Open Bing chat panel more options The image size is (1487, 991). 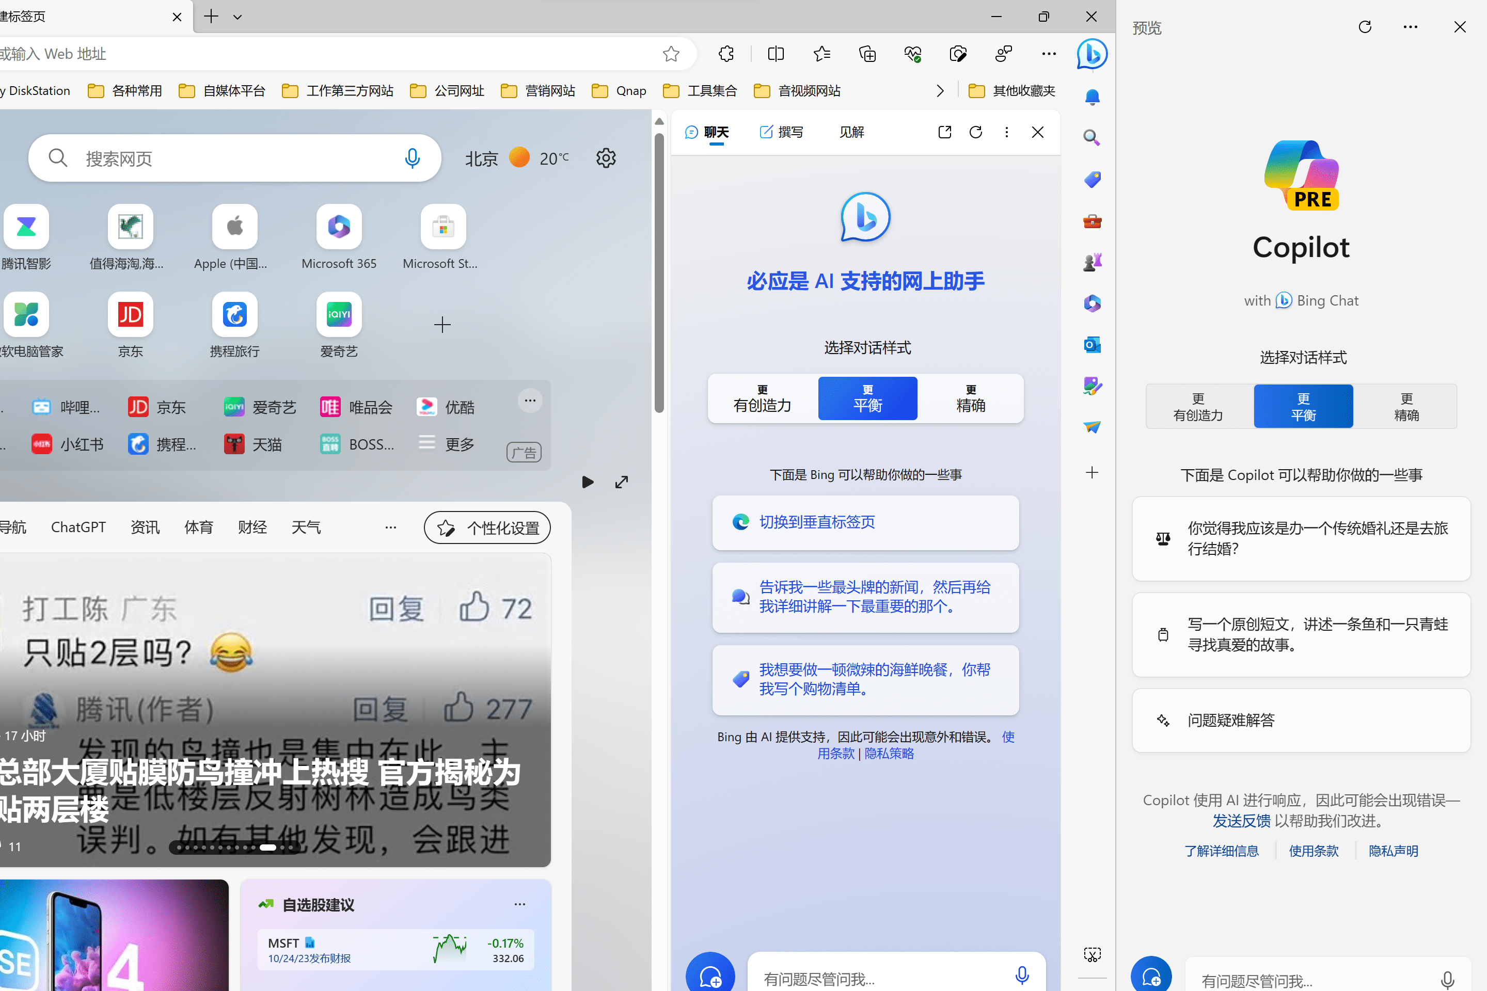click(x=1006, y=132)
